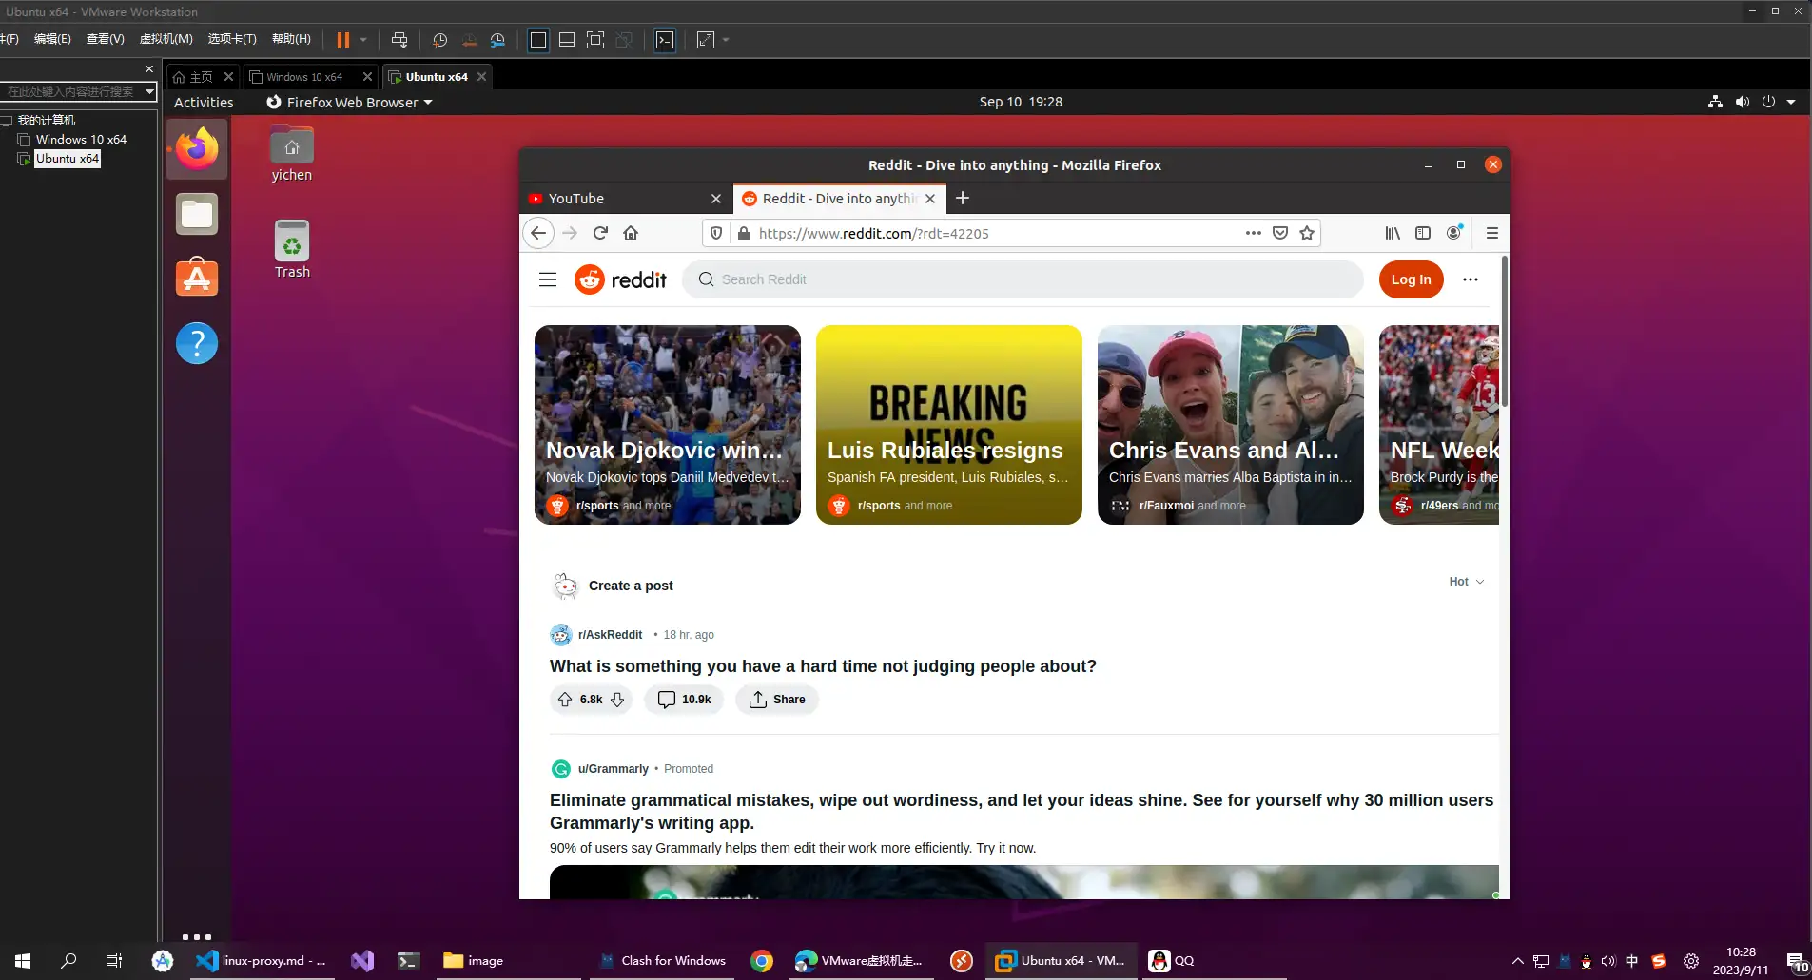Open the Hot sort dropdown
The width and height of the screenshot is (1812, 980).
tap(1466, 582)
